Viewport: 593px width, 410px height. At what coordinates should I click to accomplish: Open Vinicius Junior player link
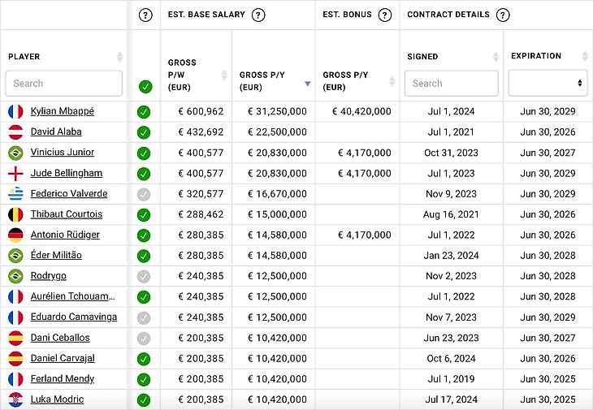pyautogui.click(x=63, y=153)
